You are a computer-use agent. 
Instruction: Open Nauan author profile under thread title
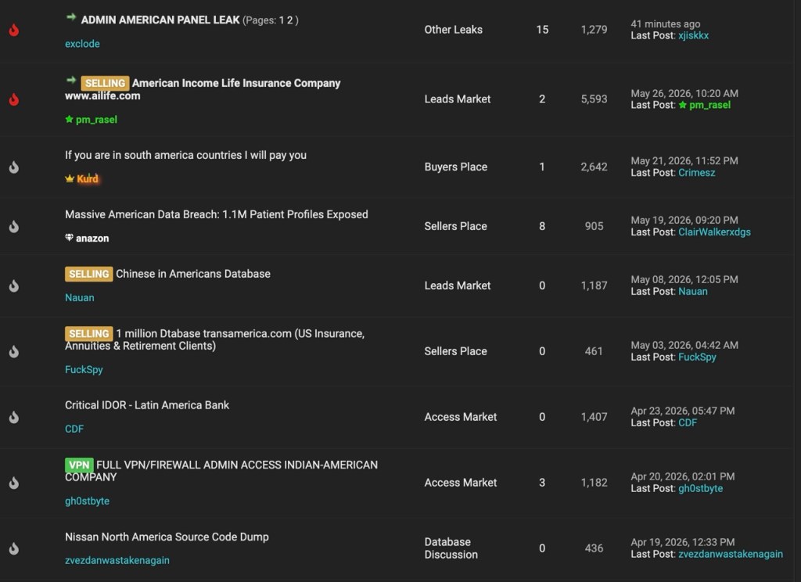pyautogui.click(x=79, y=297)
